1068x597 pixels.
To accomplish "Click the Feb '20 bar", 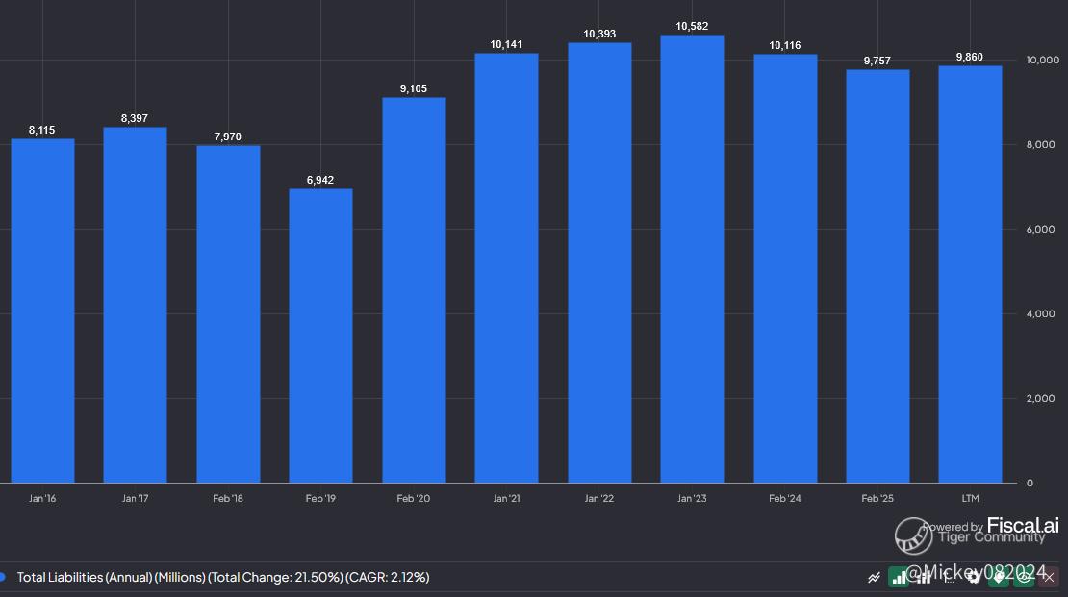I will (414, 290).
